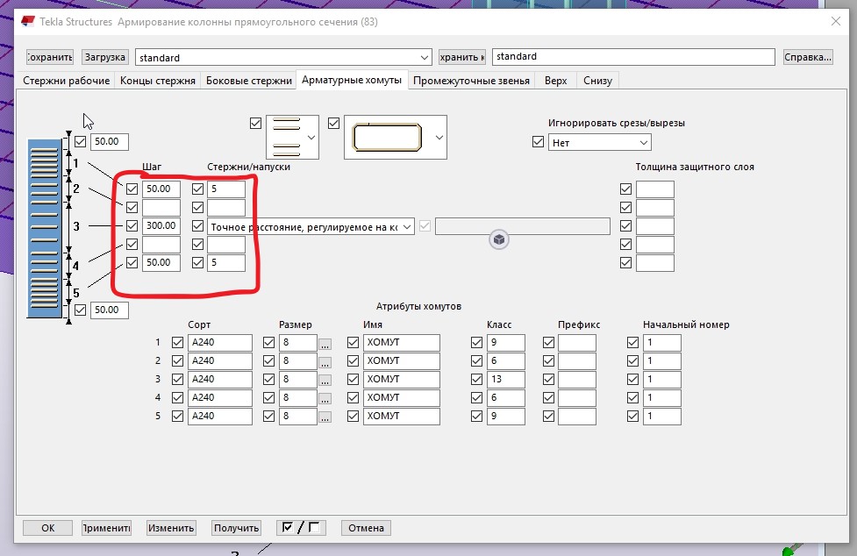The width and height of the screenshot is (857, 556).
Task: Open the Промежуточные звенья tab
Action: tap(471, 81)
